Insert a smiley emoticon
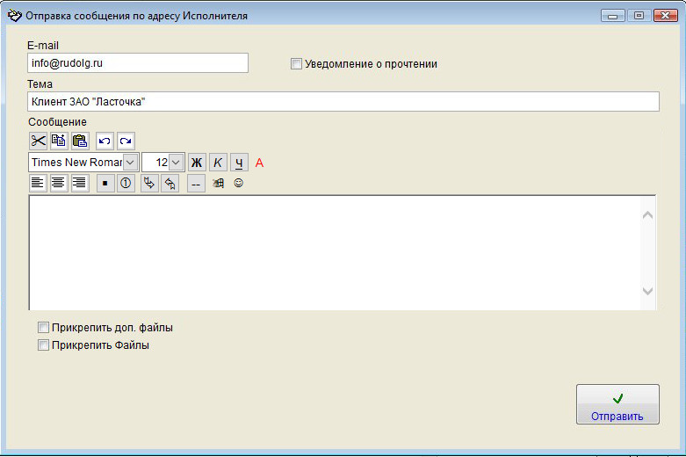The width and height of the screenshot is (686, 457). [x=238, y=183]
